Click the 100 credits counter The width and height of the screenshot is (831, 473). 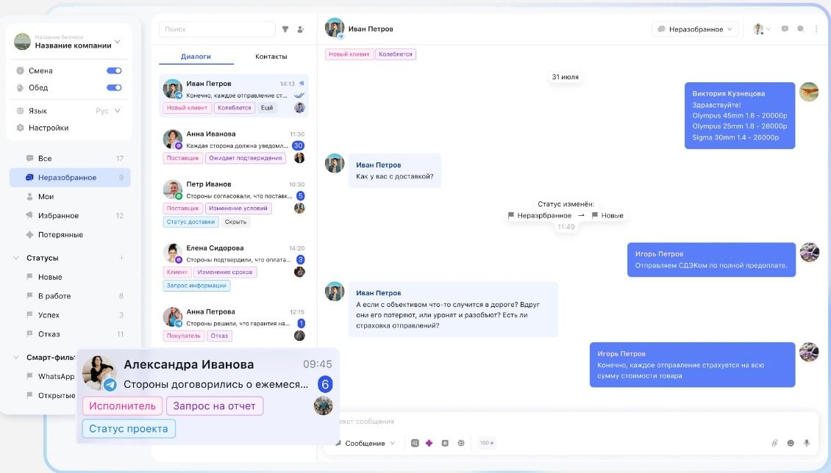click(x=487, y=443)
